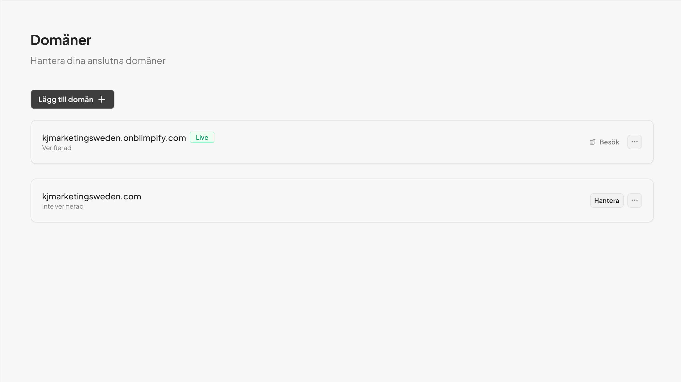Click the Domäner page heading
681x382 pixels.
tap(61, 40)
